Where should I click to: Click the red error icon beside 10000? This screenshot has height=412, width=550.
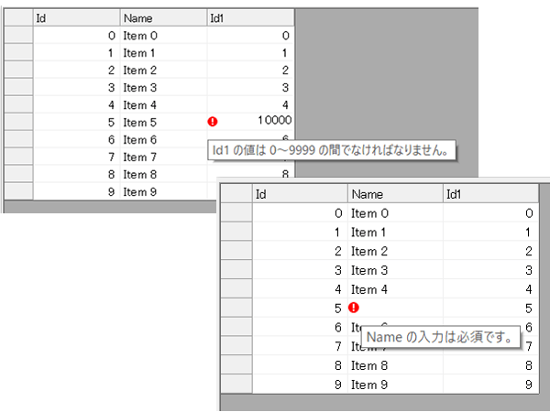click(213, 122)
